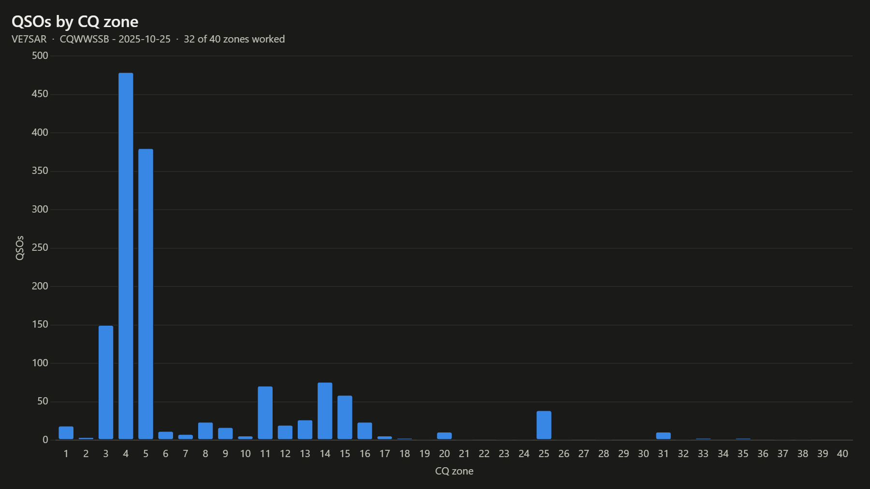Click the '33' x-axis zone label
Screen dimensions: 870x489
pyautogui.click(x=703, y=454)
